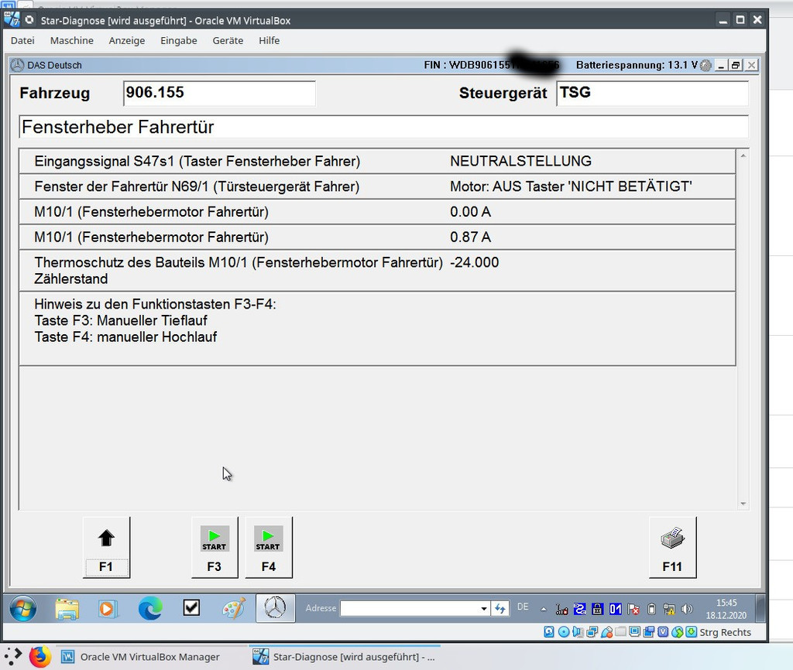Click the blue padlock tray icon
This screenshot has height=670, width=793.
click(x=597, y=610)
